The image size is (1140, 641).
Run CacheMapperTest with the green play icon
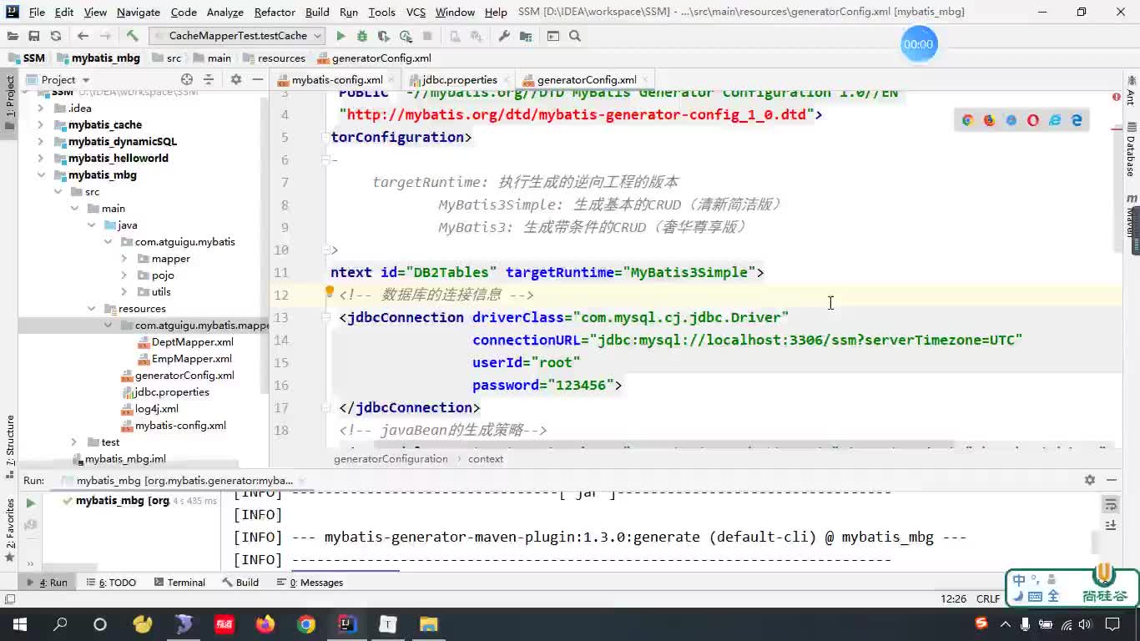click(340, 36)
